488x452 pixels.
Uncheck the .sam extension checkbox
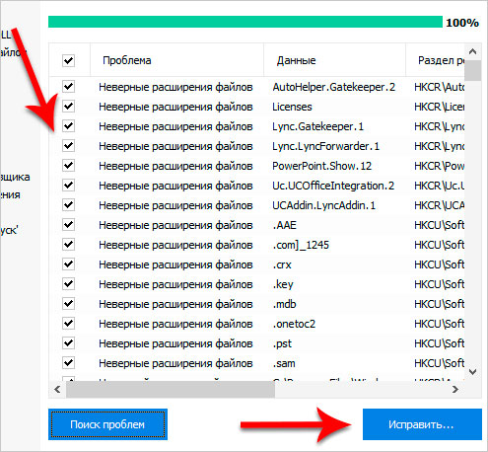pyautogui.click(x=68, y=363)
